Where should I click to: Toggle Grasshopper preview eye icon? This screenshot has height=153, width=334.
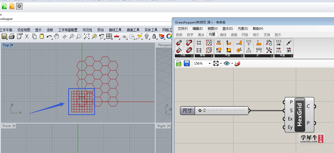227,63
